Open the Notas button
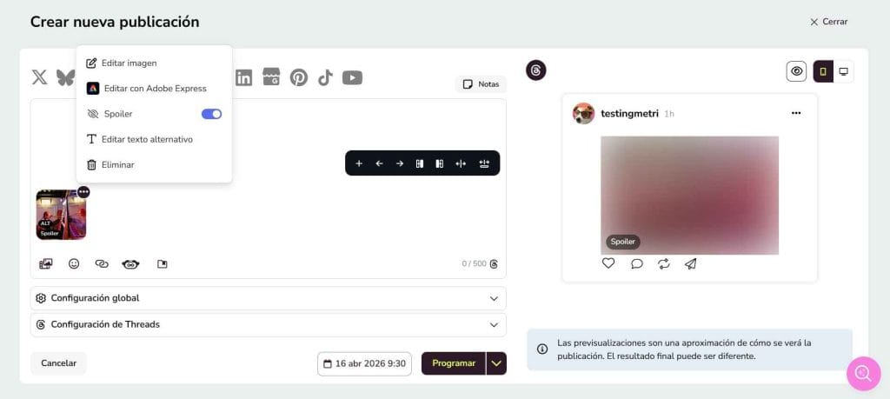The height and width of the screenshot is (399, 890). (x=481, y=84)
